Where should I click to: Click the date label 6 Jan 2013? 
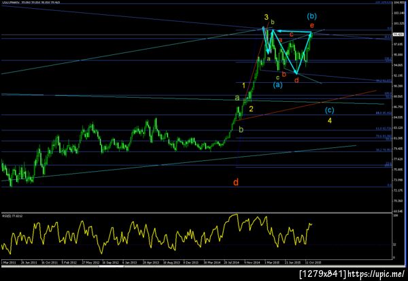[130, 263]
